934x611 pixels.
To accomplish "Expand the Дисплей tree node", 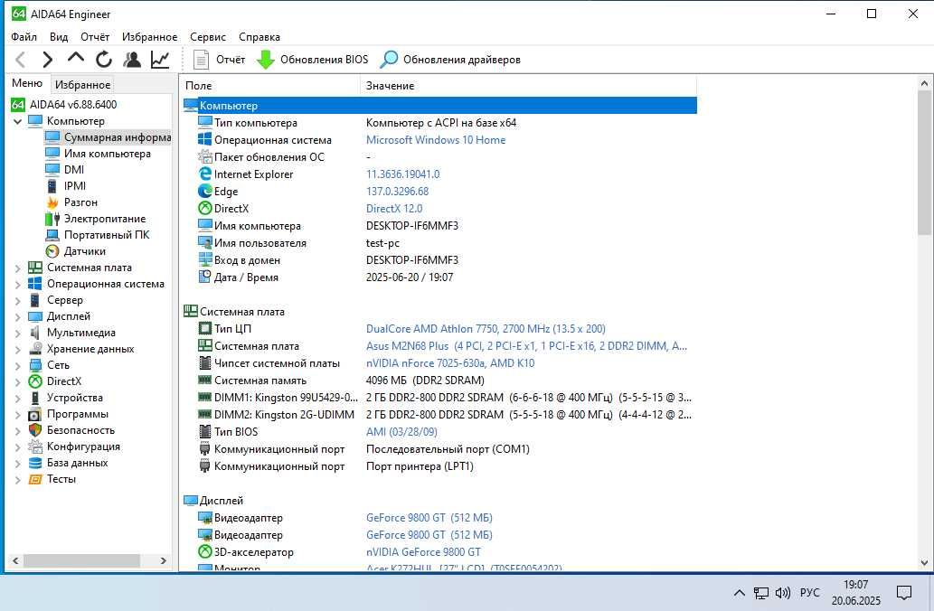I will [x=18, y=317].
